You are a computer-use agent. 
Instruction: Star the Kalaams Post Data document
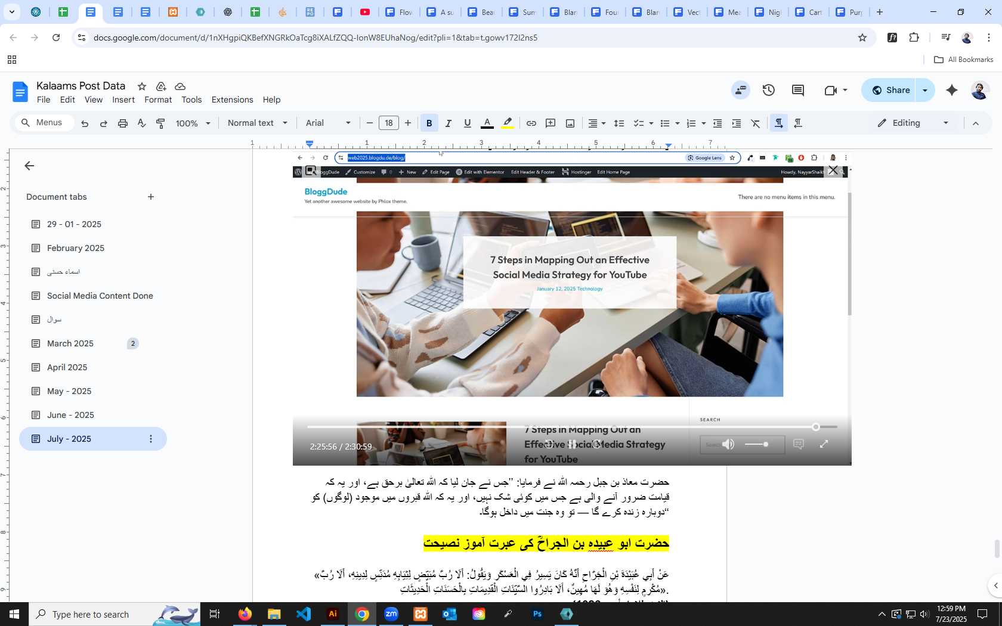click(x=141, y=86)
